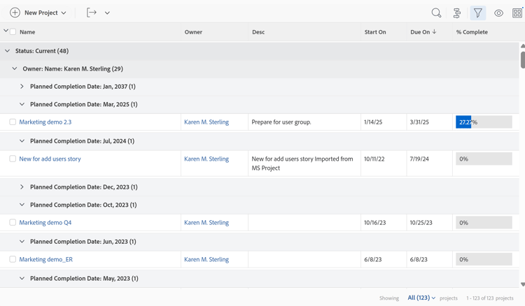This screenshot has width=525, height=306.
Task: Switch to the grid layout icon
Action: 517,13
